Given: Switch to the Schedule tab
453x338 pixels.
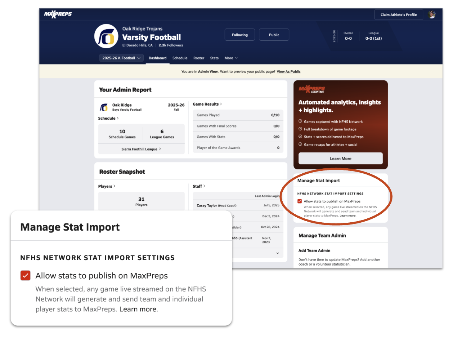Looking at the screenshot, I should click(180, 58).
